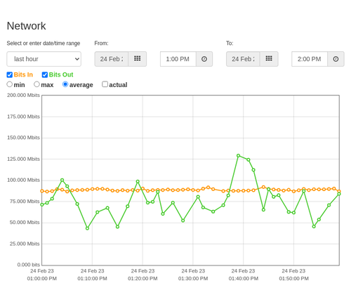Screen dimensions: 351x283
Task: Open the From date calendar picker icon
Action: point(138,59)
